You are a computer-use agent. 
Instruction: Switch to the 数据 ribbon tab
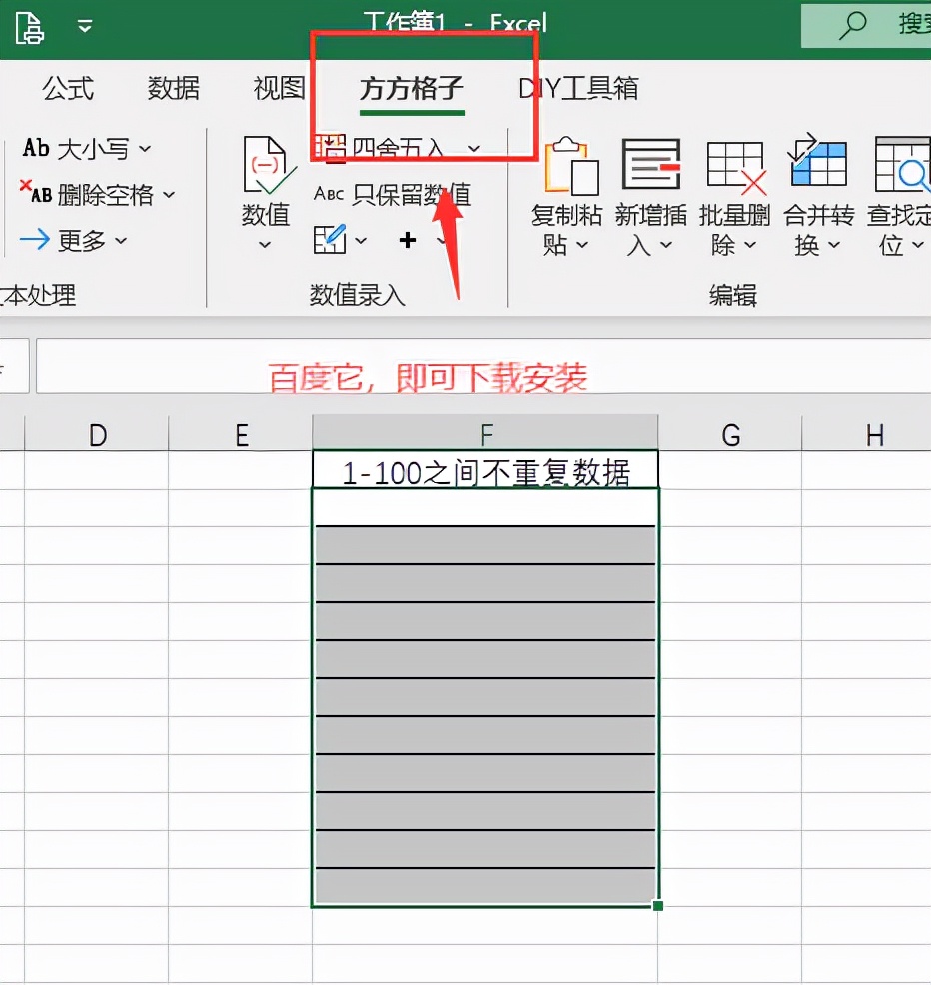(172, 88)
